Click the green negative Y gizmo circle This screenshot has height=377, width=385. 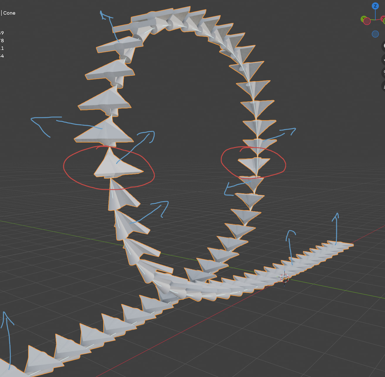[384, 22]
